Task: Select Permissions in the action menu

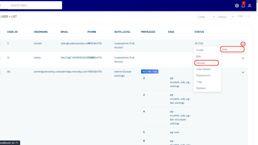Action: 203,75
